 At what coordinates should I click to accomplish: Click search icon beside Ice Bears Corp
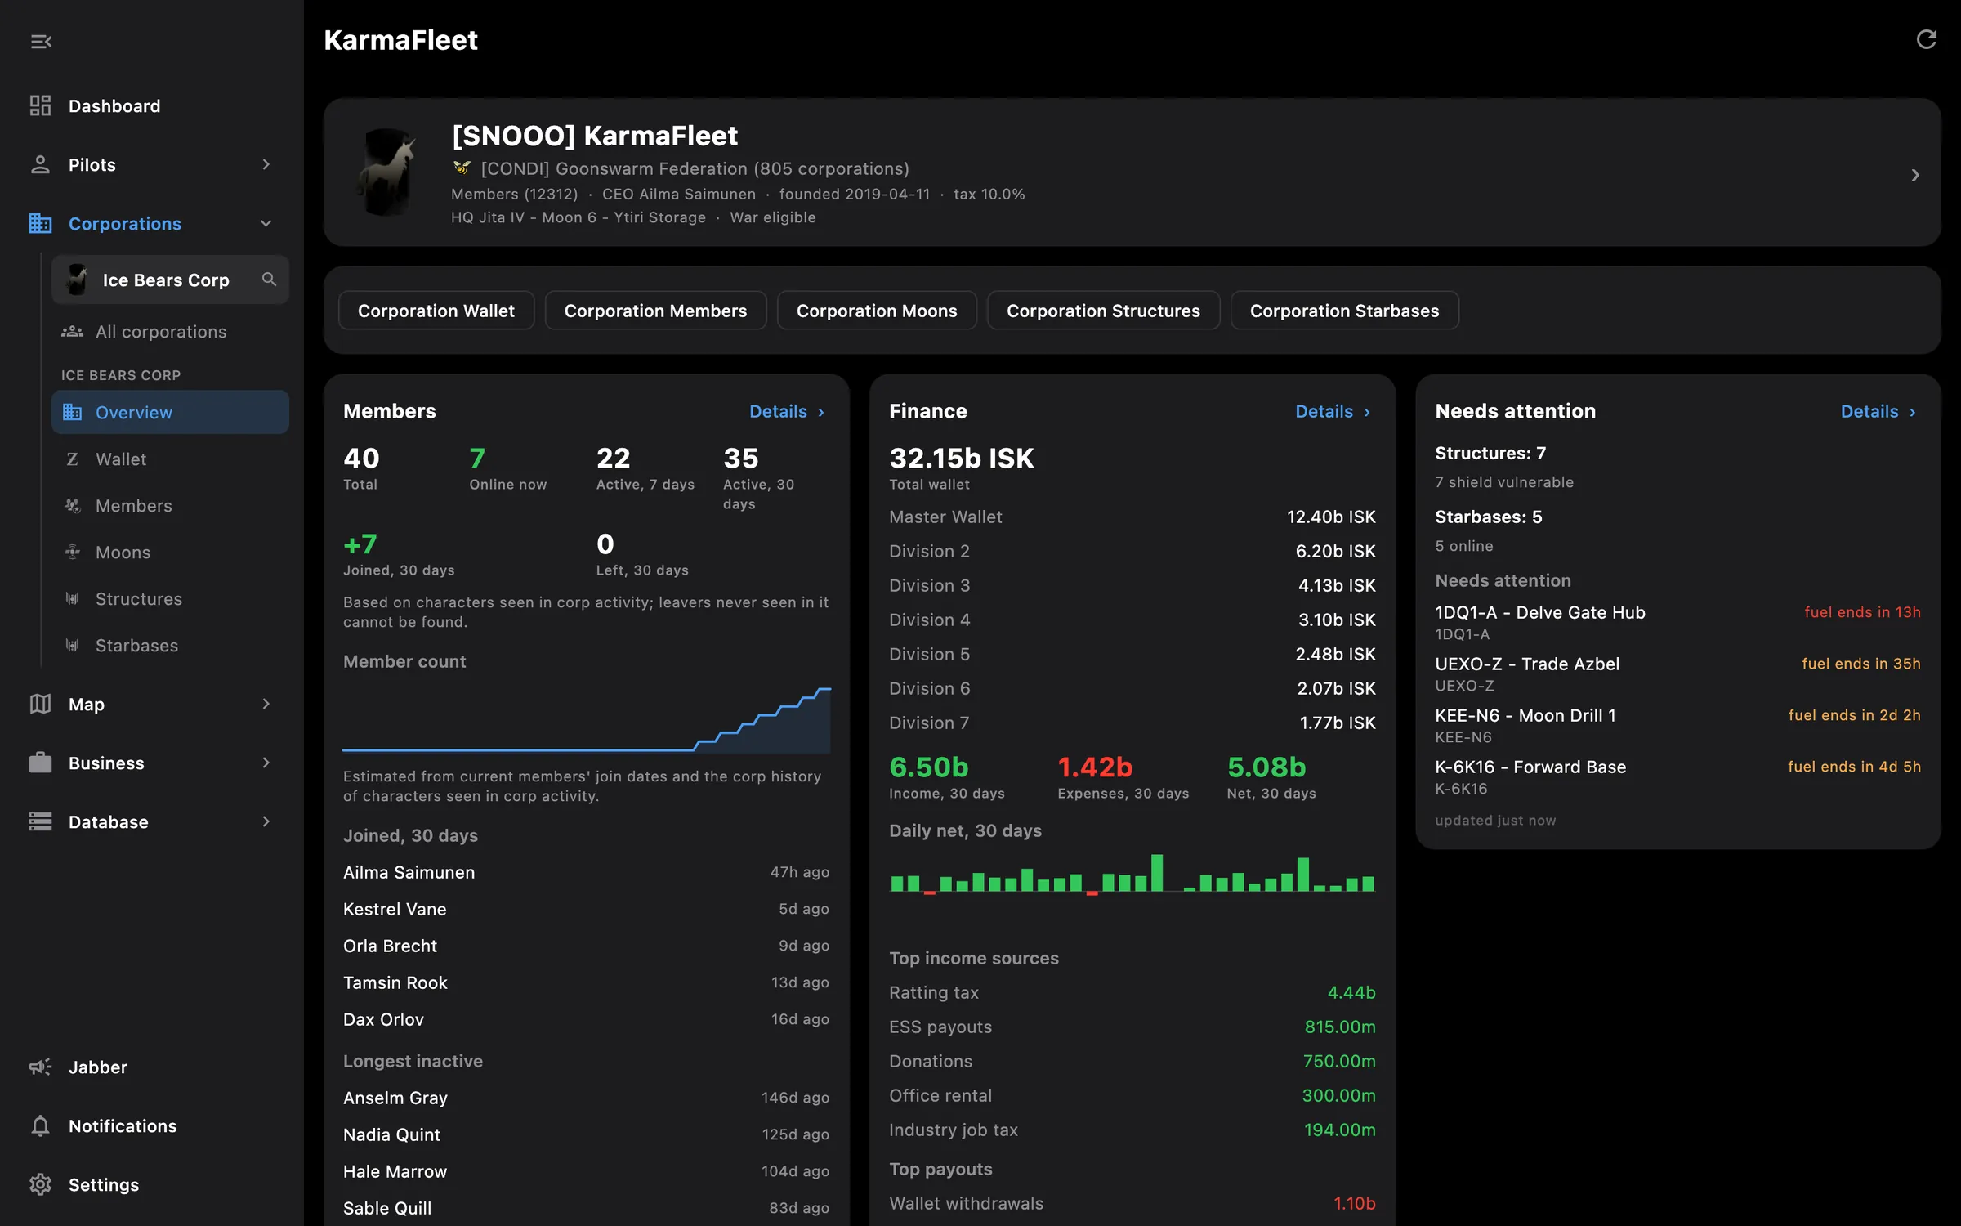pos(269,280)
